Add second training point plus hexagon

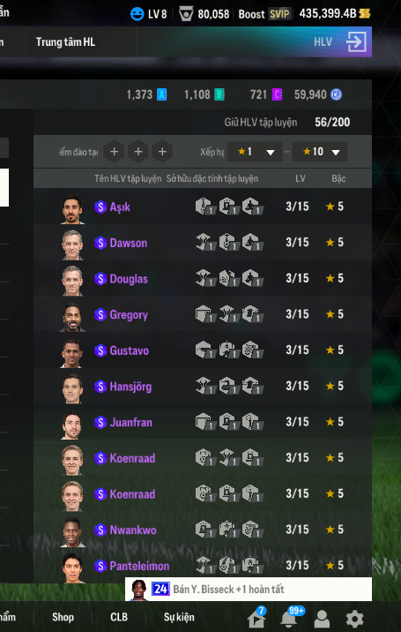point(138,152)
